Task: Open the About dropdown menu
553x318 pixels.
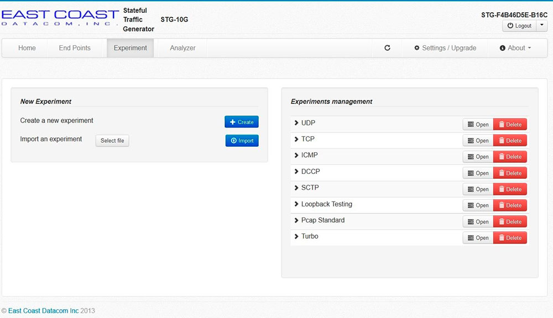Action: click(515, 48)
